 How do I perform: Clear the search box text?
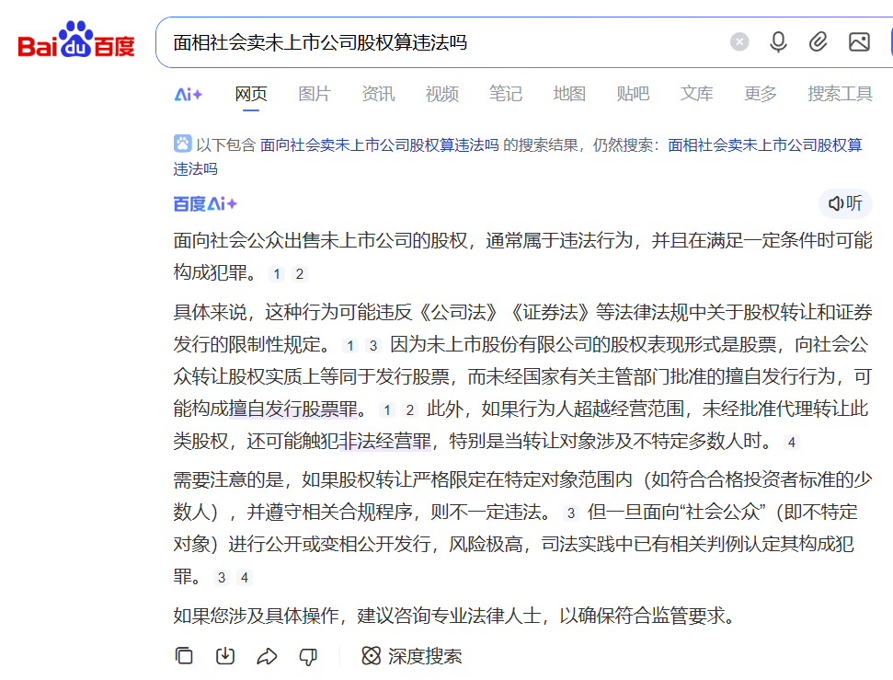click(739, 42)
